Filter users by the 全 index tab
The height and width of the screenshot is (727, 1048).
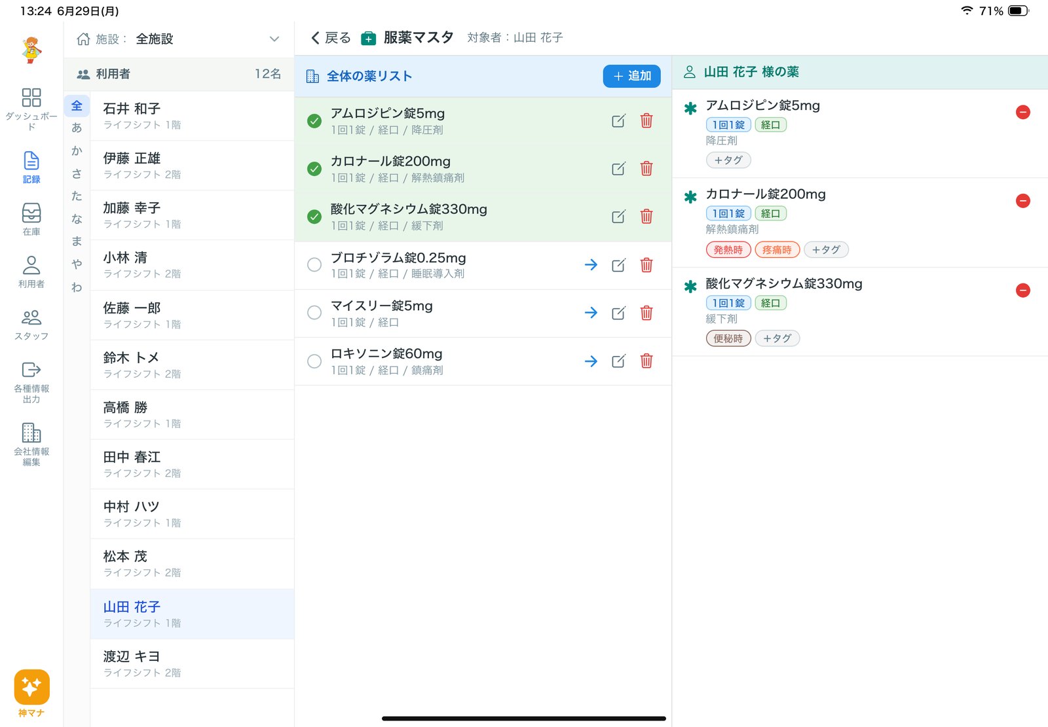(x=77, y=106)
